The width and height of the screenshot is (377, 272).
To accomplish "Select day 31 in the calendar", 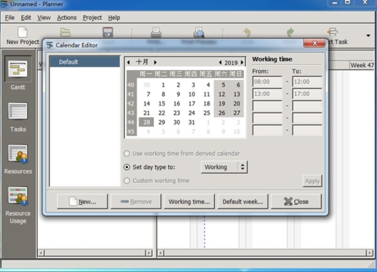I will click(x=192, y=123).
